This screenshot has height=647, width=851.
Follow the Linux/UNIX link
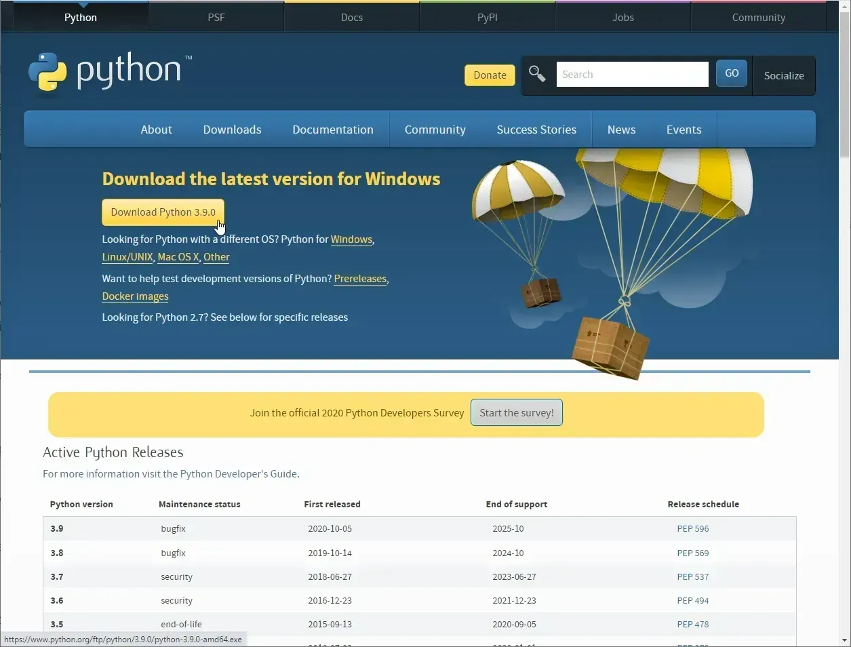tap(127, 257)
